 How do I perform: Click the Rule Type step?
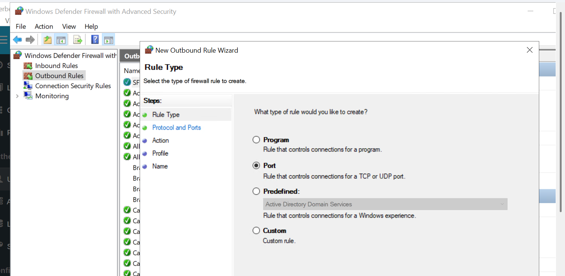pyautogui.click(x=166, y=115)
